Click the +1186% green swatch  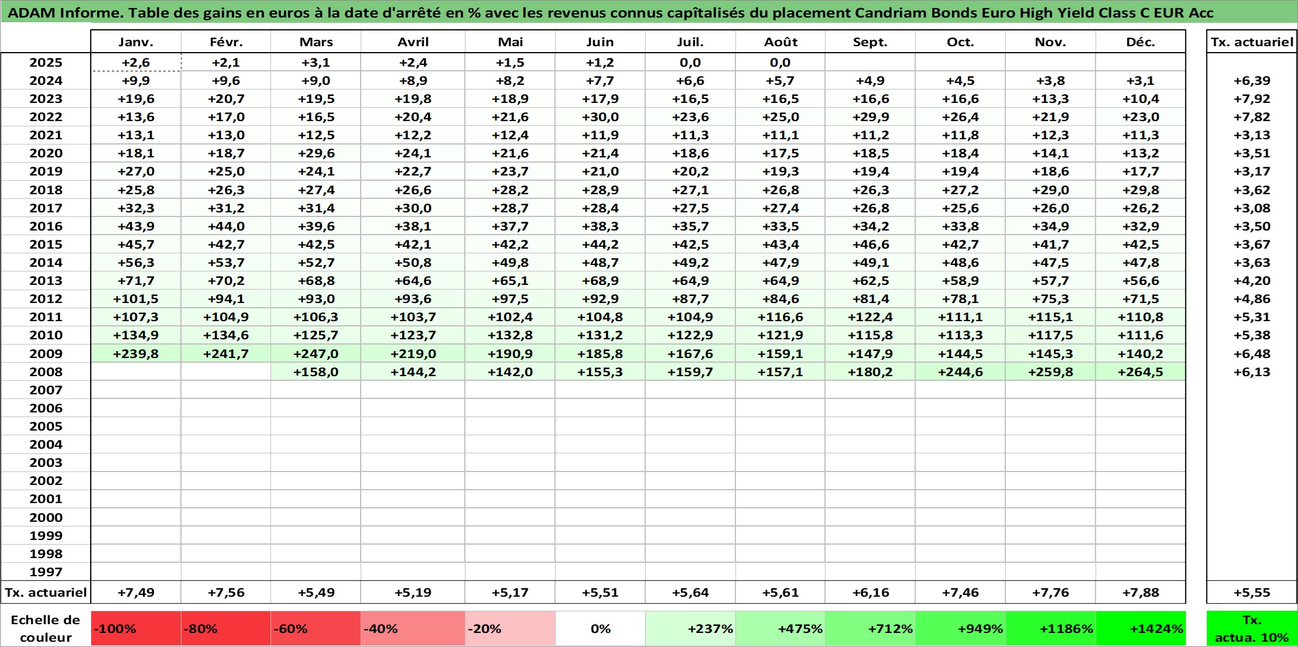point(1051,629)
